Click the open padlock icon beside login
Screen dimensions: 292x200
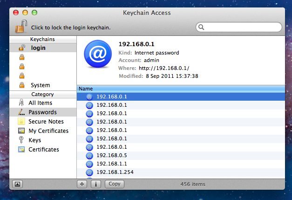(x=22, y=48)
